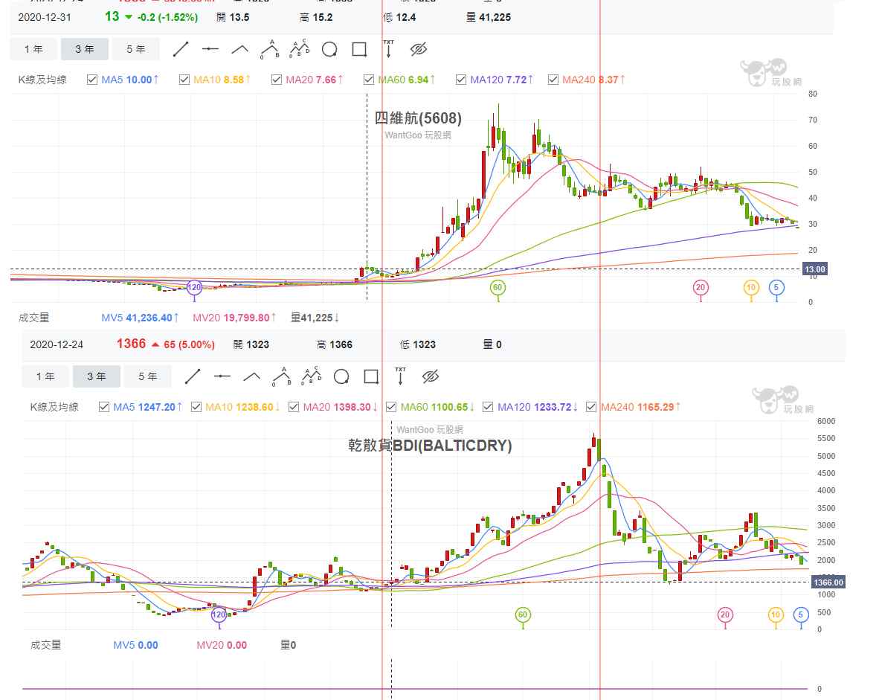This screenshot has height=700, width=879.
Task: Switch BDI chart to 5年 range
Action: (x=147, y=376)
